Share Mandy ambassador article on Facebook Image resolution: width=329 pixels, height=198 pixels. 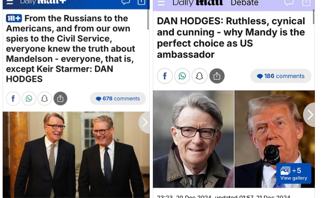[165, 76]
